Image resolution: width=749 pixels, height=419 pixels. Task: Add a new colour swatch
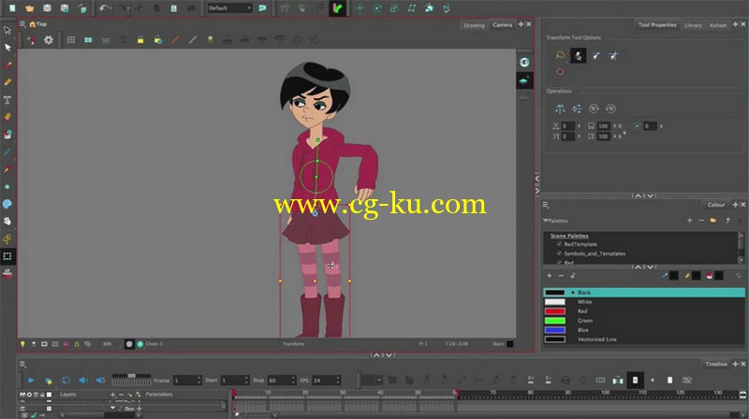pos(550,276)
